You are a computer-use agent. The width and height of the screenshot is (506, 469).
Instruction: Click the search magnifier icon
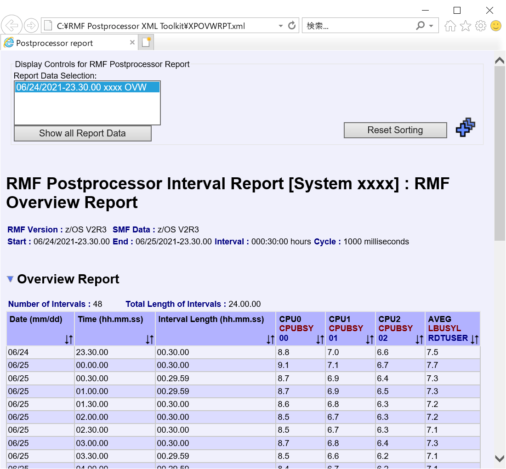click(x=420, y=25)
